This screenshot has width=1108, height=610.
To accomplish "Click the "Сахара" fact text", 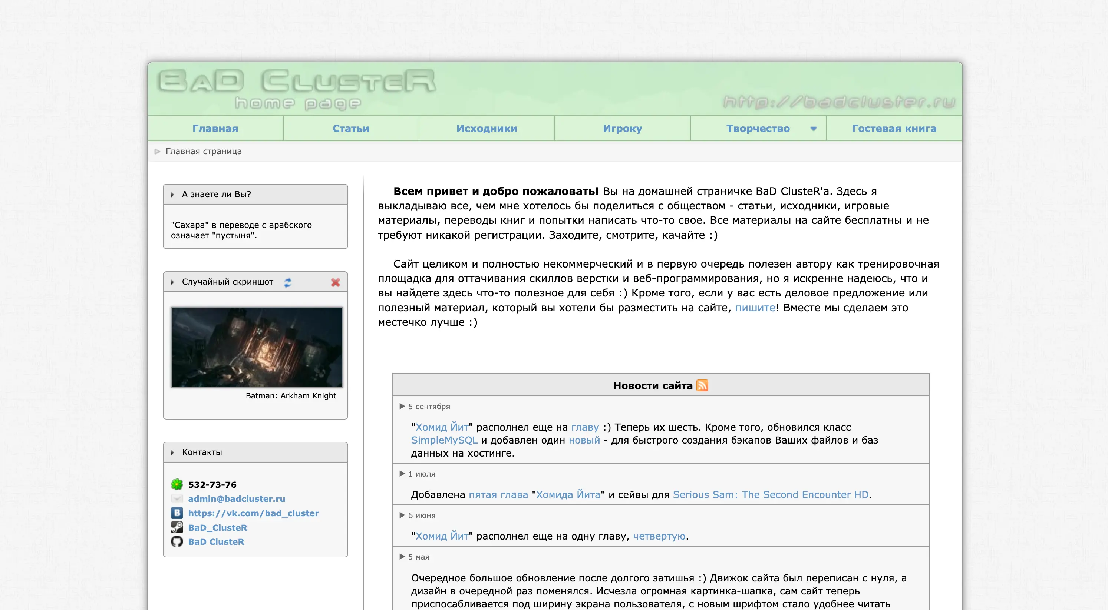I will [x=241, y=230].
